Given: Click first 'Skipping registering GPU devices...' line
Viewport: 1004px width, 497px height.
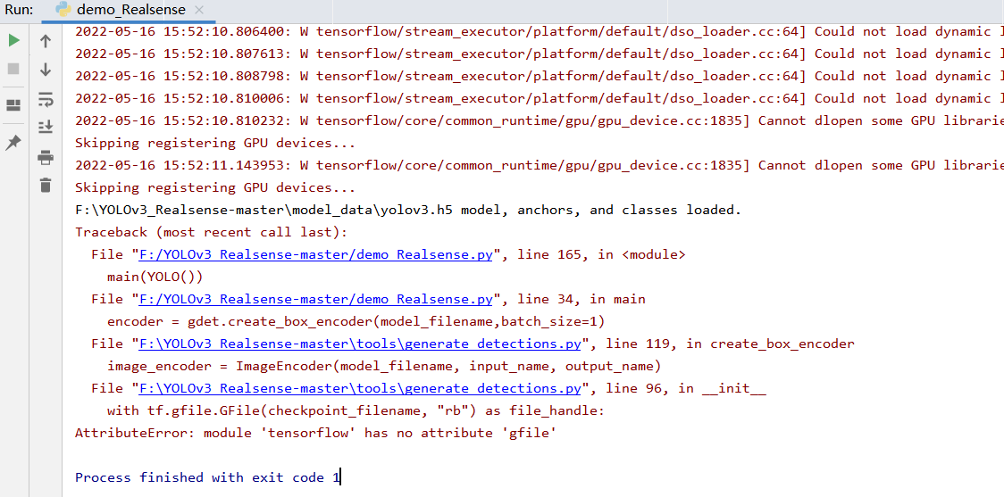Looking at the screenshot, I should click(215, 144).
